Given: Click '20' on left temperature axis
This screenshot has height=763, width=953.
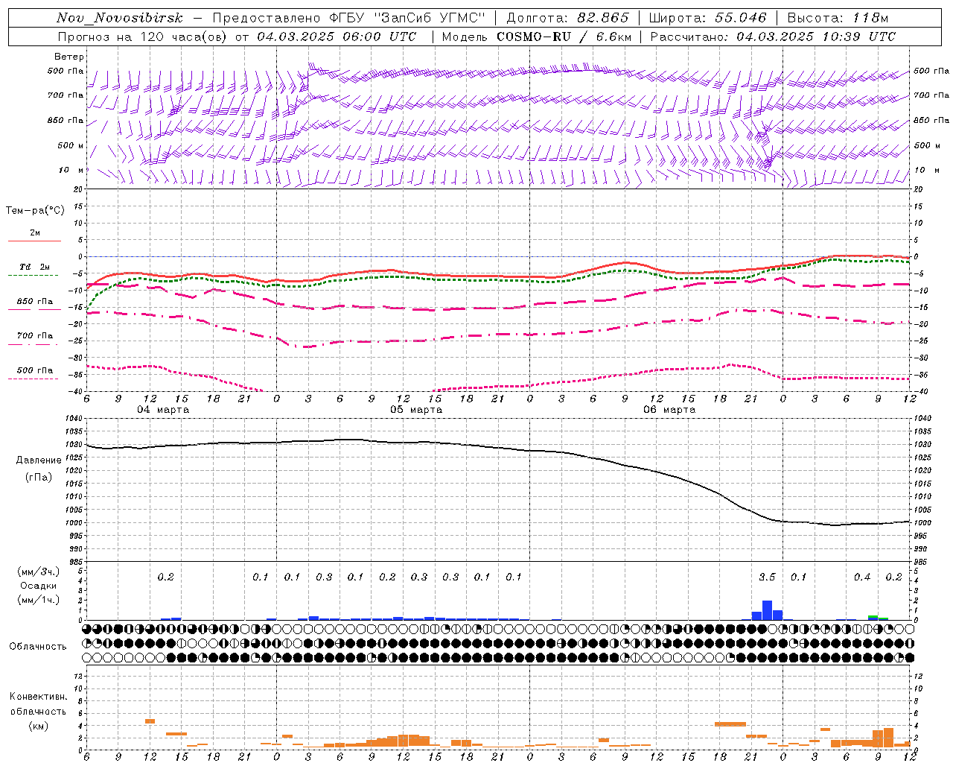Looking at the screenshot, I should pyautogui.click(x=79, y=189).
